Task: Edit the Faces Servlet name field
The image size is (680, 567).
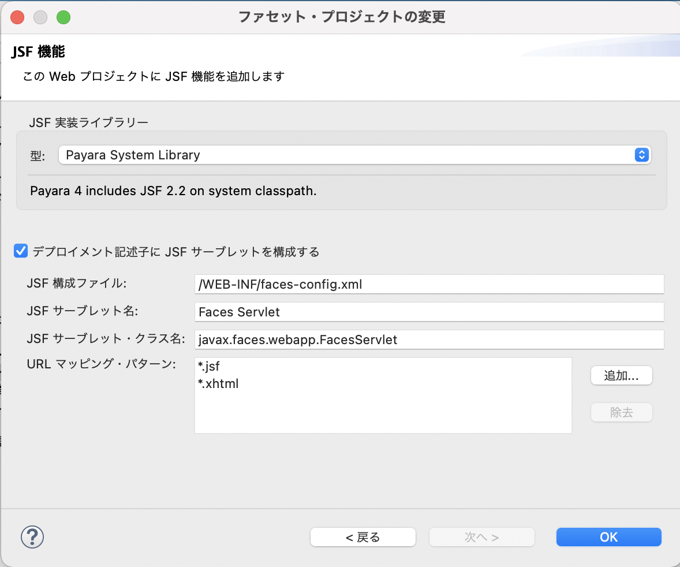Action: coord(429,312)
